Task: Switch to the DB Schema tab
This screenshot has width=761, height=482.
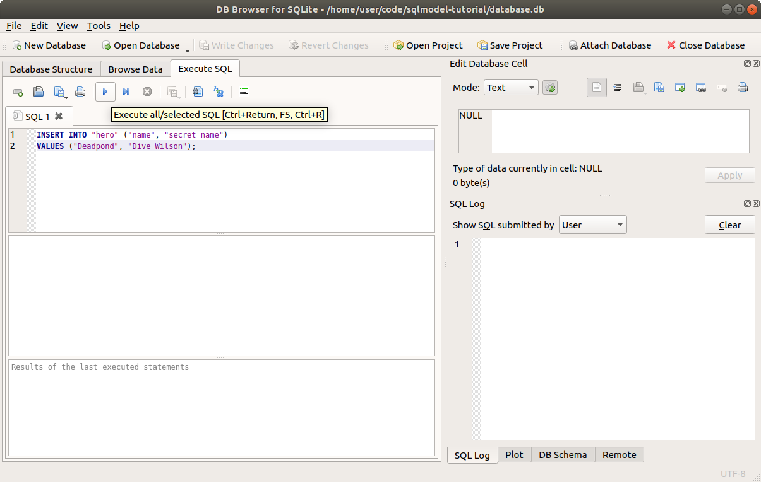Action: (x=563, y=455)
